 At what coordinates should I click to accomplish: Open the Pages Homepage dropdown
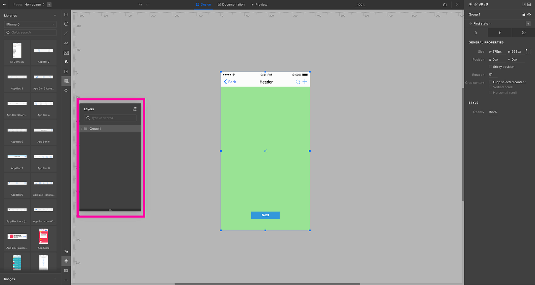29,5
